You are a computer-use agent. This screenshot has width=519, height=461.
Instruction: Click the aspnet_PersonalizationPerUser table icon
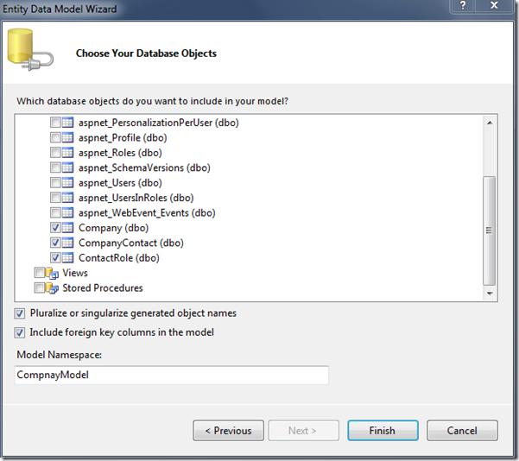[x=68, y=123]
